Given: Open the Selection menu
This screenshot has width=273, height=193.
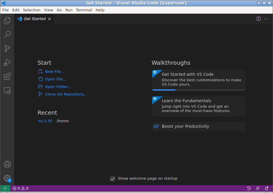Looking at the screenshot, I should [x=32, y=10].
